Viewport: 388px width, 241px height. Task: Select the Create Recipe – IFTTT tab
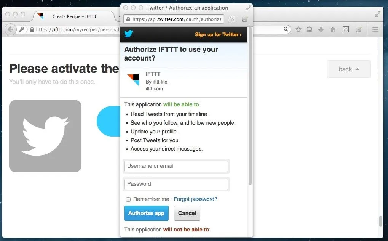(74, 16)
